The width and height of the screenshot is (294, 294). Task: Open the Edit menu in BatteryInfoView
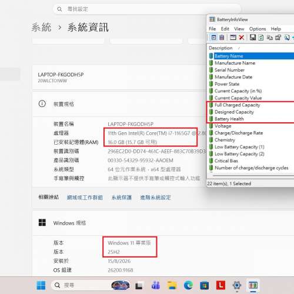[225, 29]
